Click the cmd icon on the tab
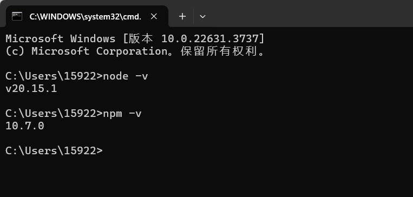Screen dimensions: 413x197 pos(17,16)
